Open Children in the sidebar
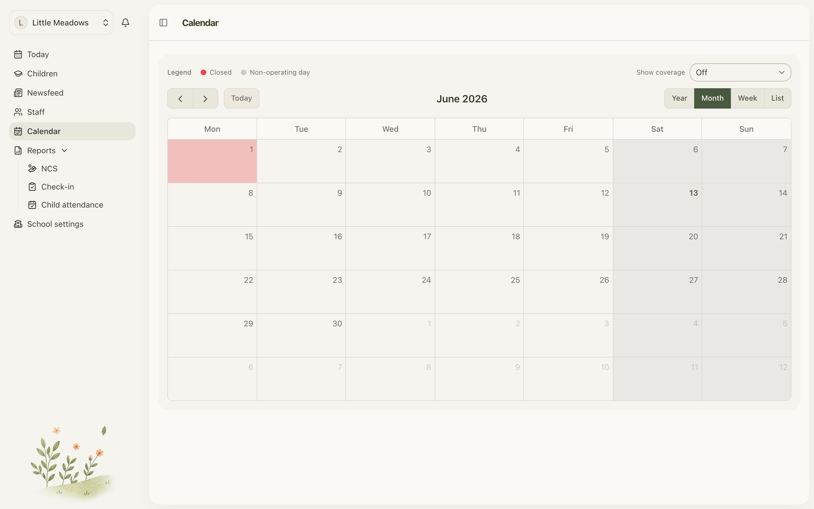Screen dimensions: 814x509 (72, 74)
